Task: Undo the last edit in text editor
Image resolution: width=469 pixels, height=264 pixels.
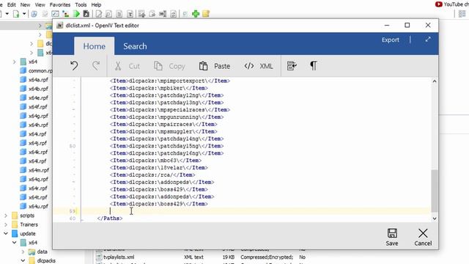Action: [x=74, y=65]
